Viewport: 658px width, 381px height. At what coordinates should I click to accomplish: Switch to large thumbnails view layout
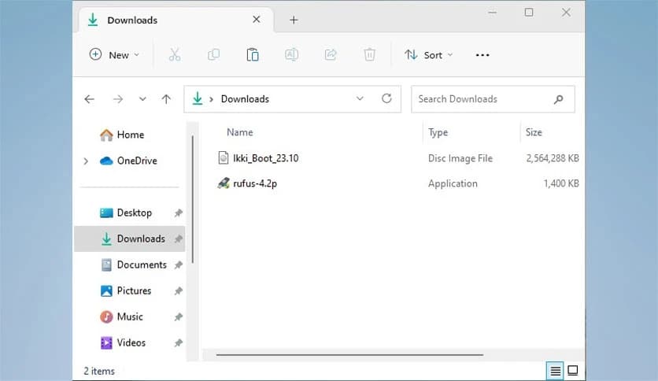click(572, 371)
